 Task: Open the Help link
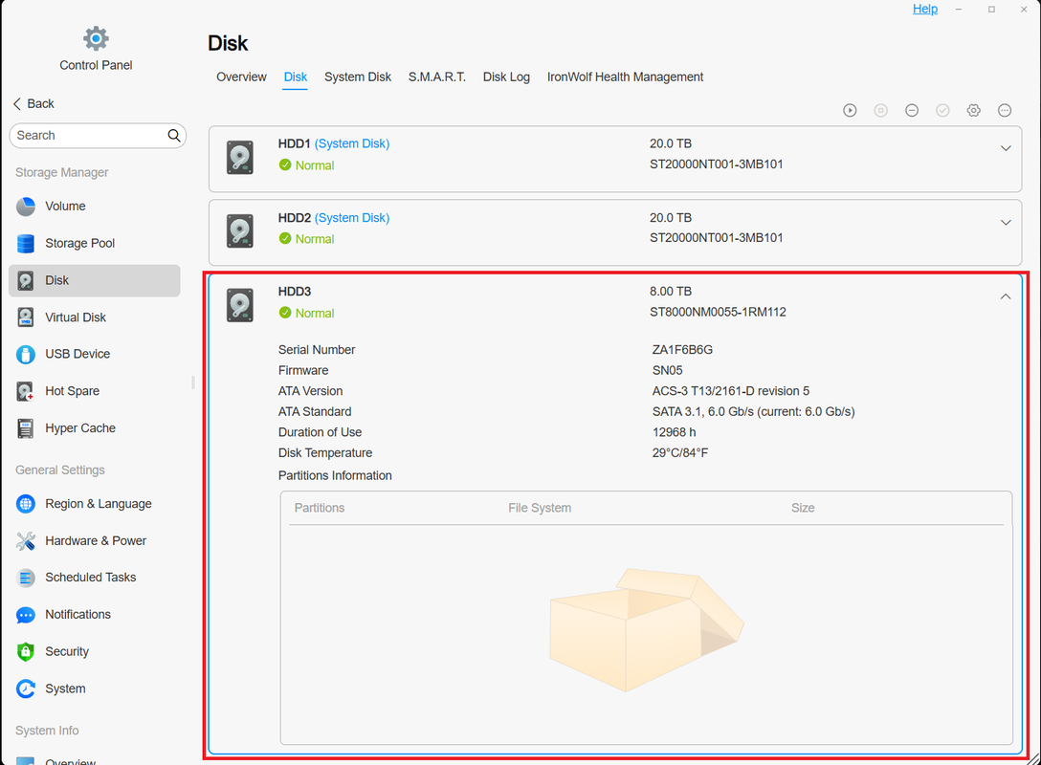(x=925, y=9)
